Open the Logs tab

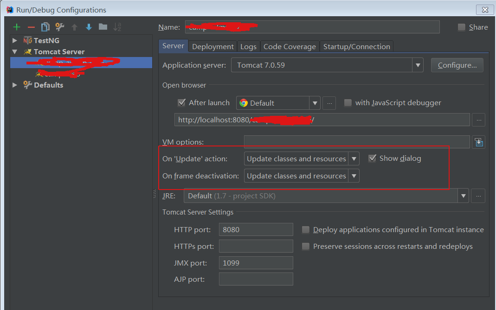pos(248,46)
